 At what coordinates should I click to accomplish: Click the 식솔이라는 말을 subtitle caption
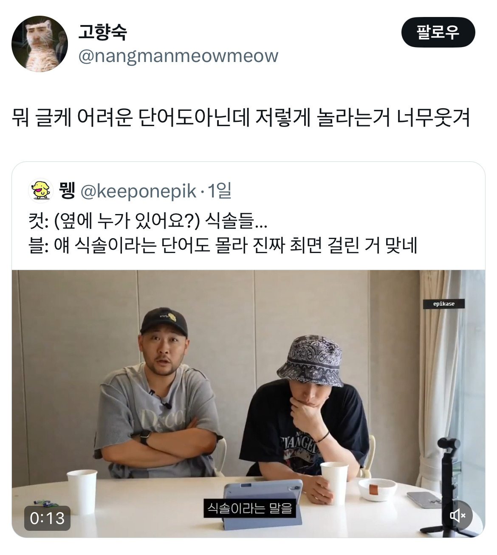(x=250, y=507)
